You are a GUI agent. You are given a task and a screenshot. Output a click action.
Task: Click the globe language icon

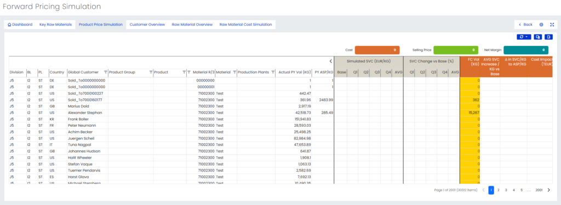point(541,25)
